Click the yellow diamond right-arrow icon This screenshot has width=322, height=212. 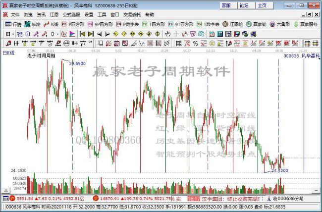click(x=124, y=34)
